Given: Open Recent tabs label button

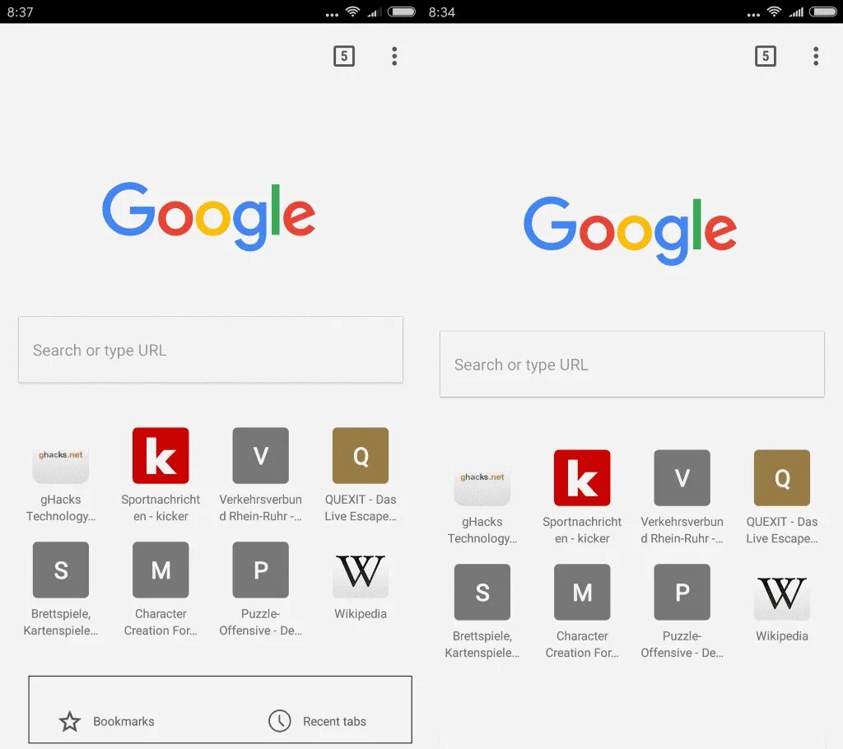Looking at the screenshot, I should pyautogui.click(x=334, y=722).
